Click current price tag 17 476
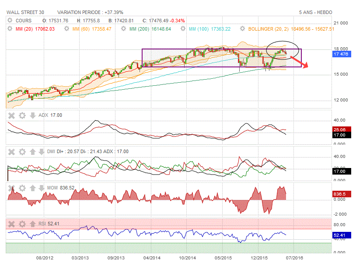 tap(341, 54)
